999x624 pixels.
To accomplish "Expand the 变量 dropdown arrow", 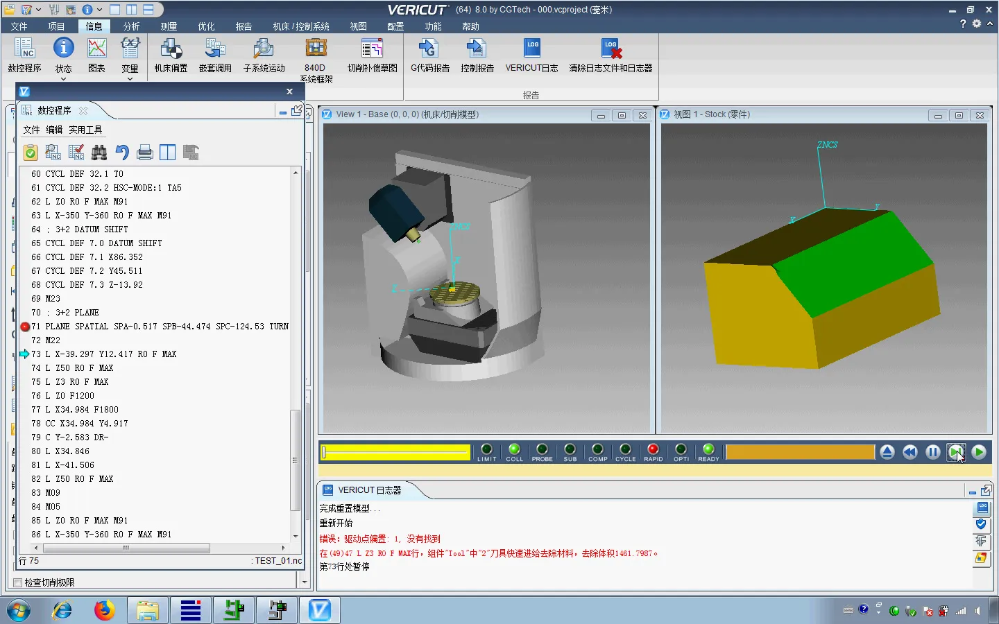I will (x=130, y=79).
